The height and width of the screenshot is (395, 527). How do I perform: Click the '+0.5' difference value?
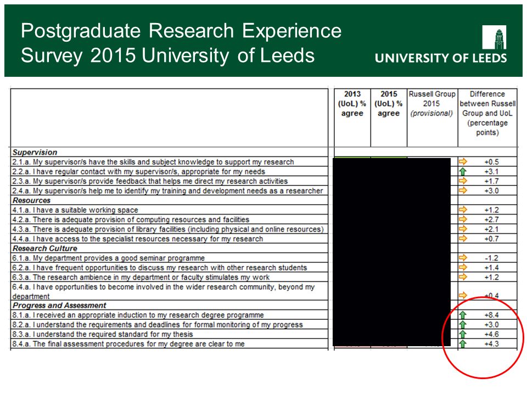(491, 162)
